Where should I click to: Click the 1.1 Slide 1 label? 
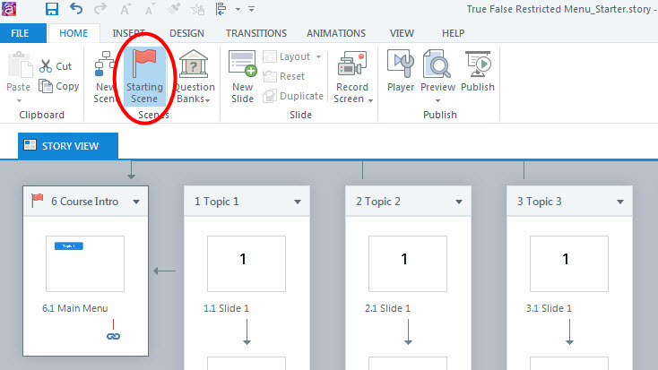[x=226, y=308]
